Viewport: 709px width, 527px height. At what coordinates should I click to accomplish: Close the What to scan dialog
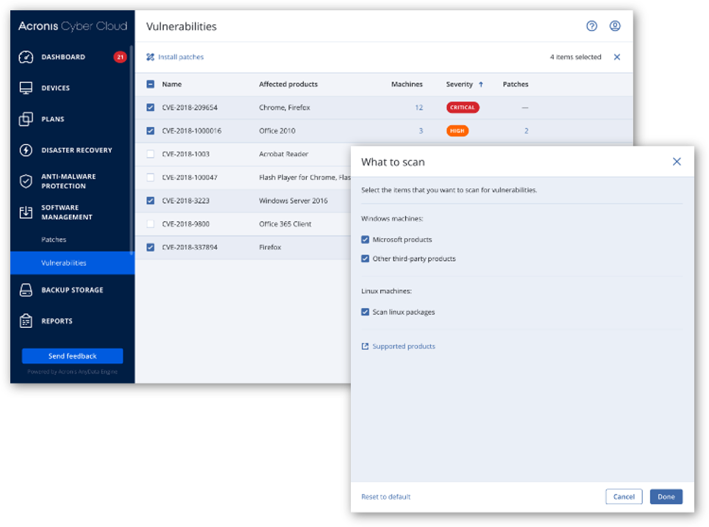coord(677,162)
